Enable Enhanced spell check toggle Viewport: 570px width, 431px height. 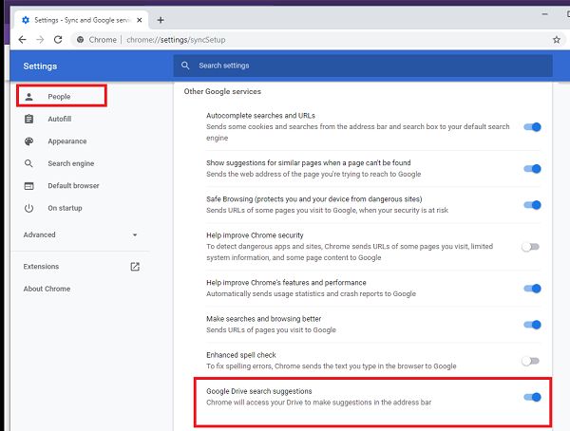click(530, 361)
